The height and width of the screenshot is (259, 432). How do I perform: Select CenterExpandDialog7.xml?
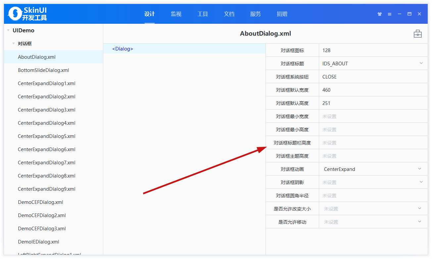(x=54, y=162)
